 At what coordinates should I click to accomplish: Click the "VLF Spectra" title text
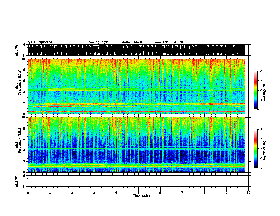pyautogui.click(x=40, y=42)
